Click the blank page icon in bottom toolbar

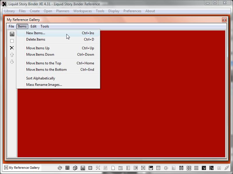(x=113, y=168)
